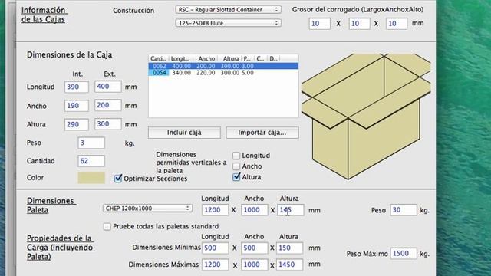Open the 125-250#B Flute dropdown

click(x=228, y=23)
